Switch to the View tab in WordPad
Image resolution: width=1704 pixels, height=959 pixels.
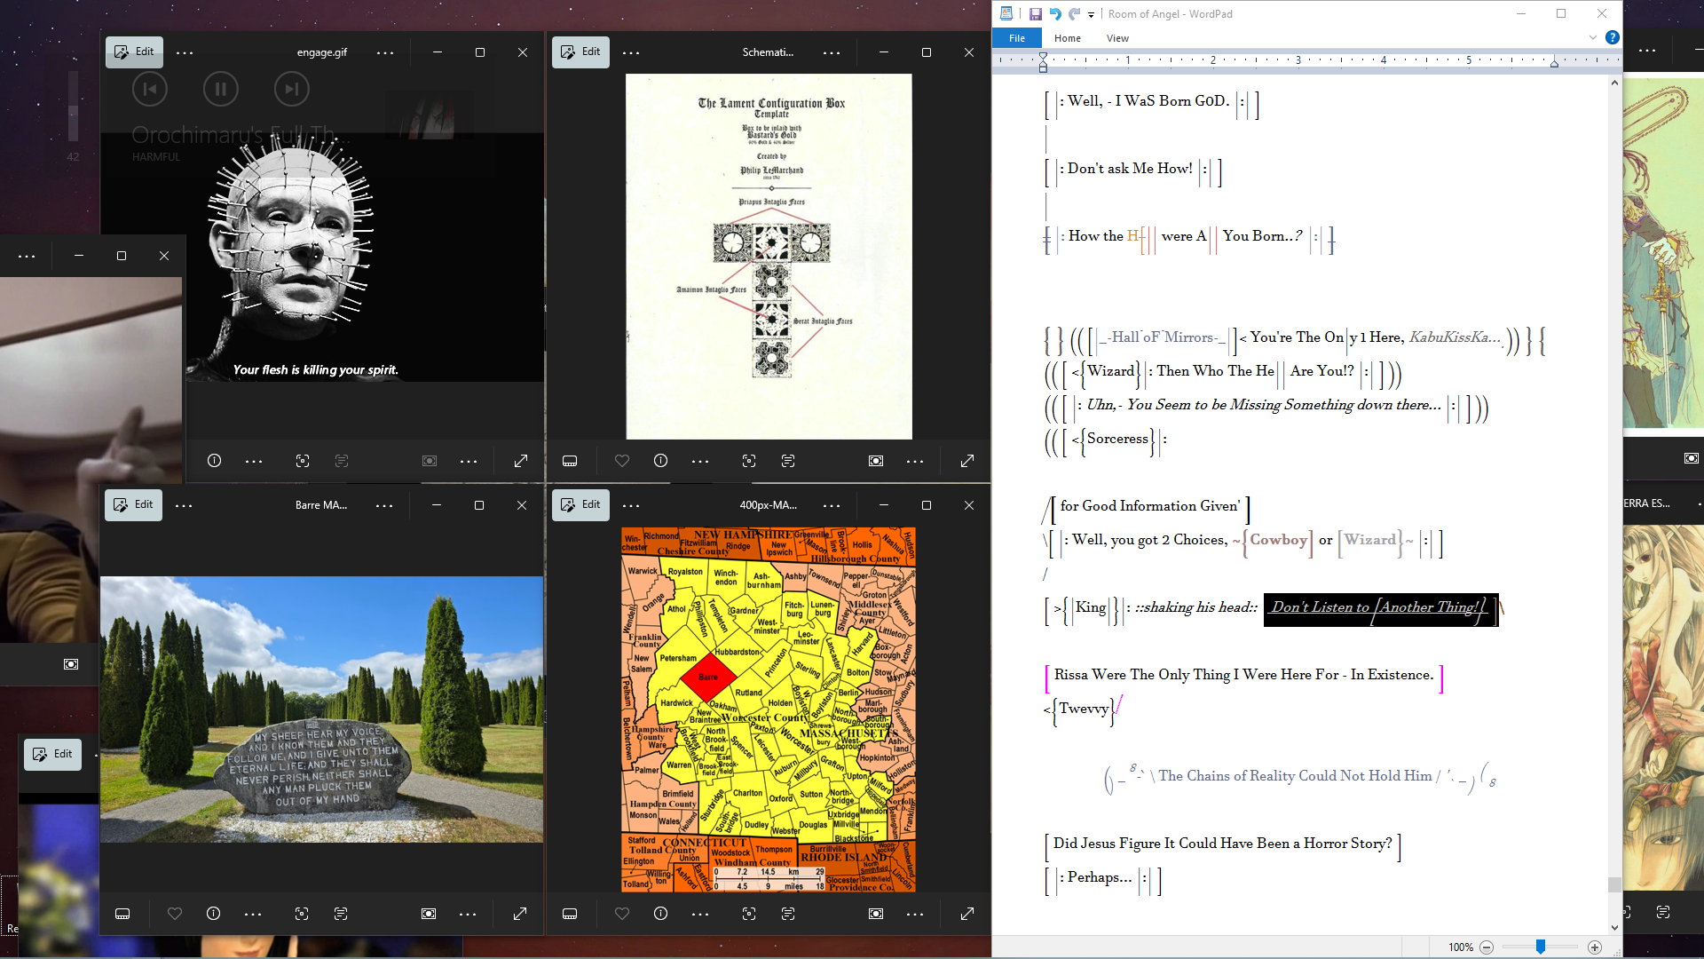1117,38
